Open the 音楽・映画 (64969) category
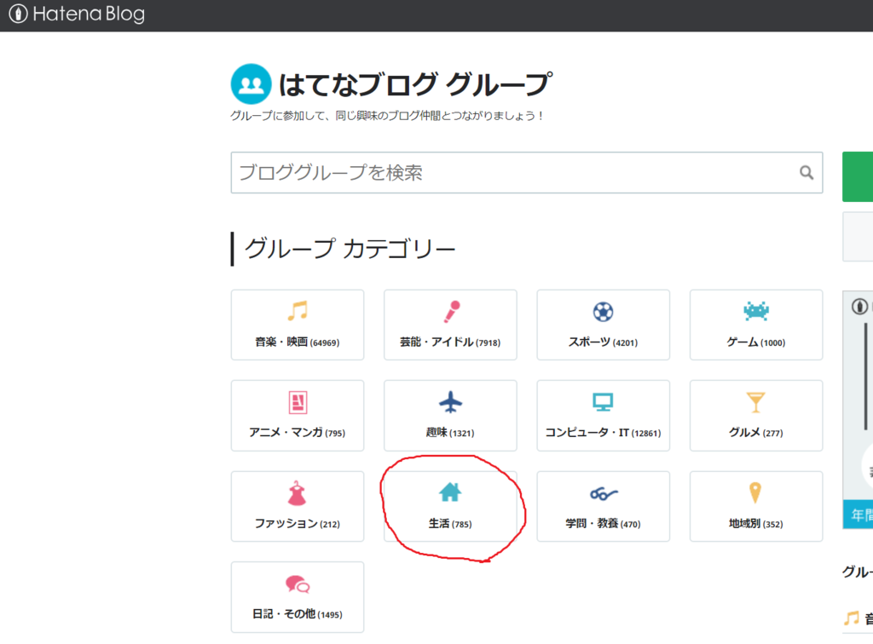Image resolution: width=873 pixels, height=644 pixels. (x=298, y=325)
